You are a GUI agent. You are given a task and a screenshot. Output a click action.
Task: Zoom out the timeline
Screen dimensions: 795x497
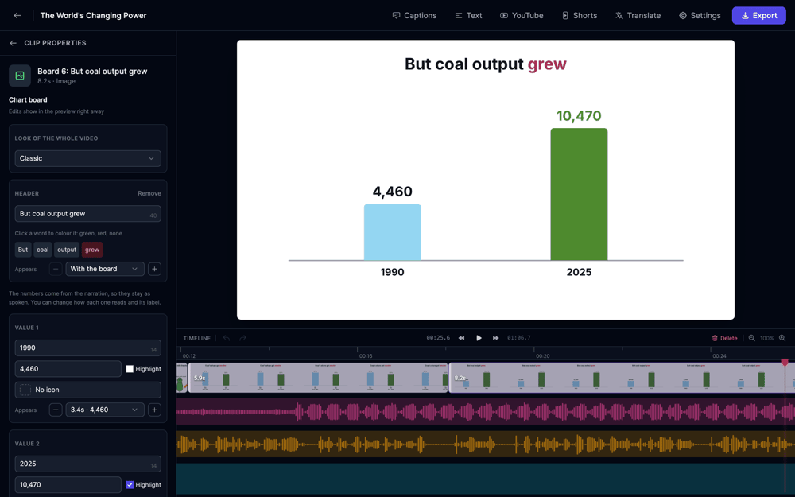click(x=752, y=338)
